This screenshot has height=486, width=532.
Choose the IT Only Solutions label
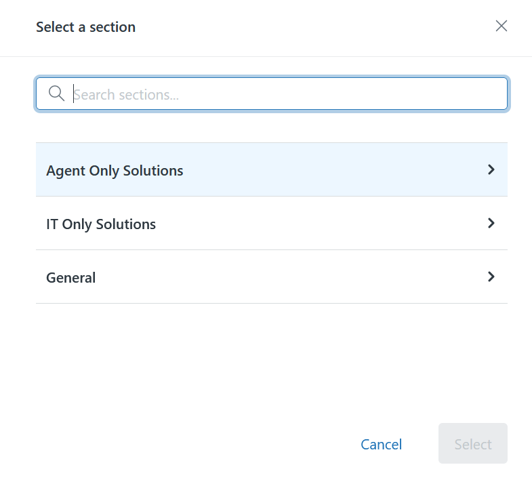[x=101, y=224]
